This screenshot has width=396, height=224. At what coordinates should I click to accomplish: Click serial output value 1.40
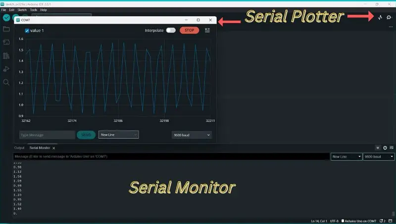pyautogui.click(x=17, y=209)
